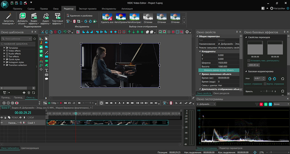Toggle the blue B channel in histogram
This screenshot has height=154, width=290.
pos(270,104)
